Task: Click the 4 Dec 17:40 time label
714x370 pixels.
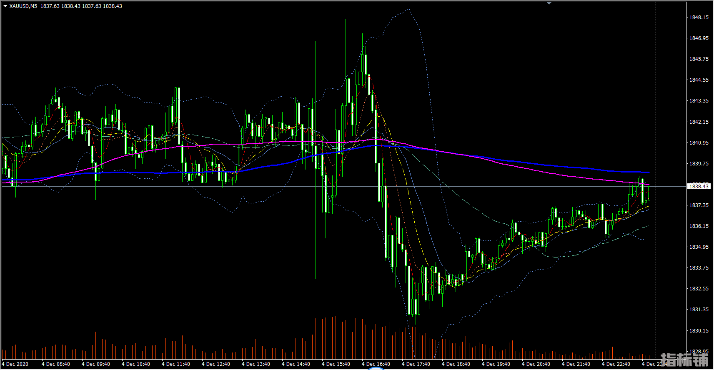Action: 416,364
